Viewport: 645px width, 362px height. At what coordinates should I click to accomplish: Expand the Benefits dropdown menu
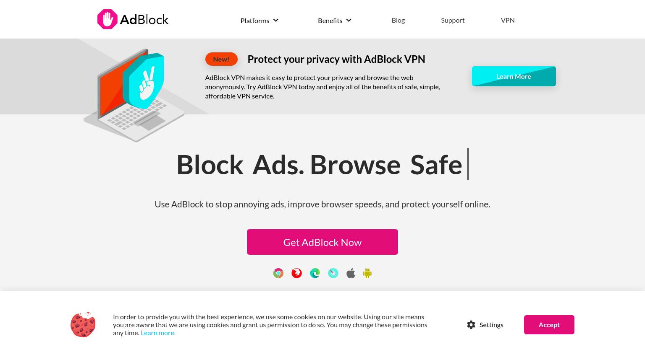pyautogui.click(x=335, y=21)
